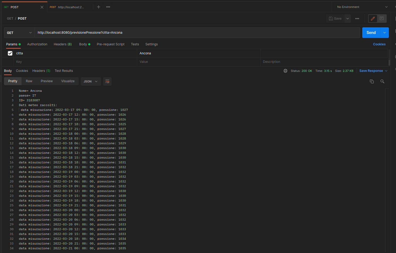396x253 pixels.
Task: Open the request Settings tab
Action: point(151,44)
